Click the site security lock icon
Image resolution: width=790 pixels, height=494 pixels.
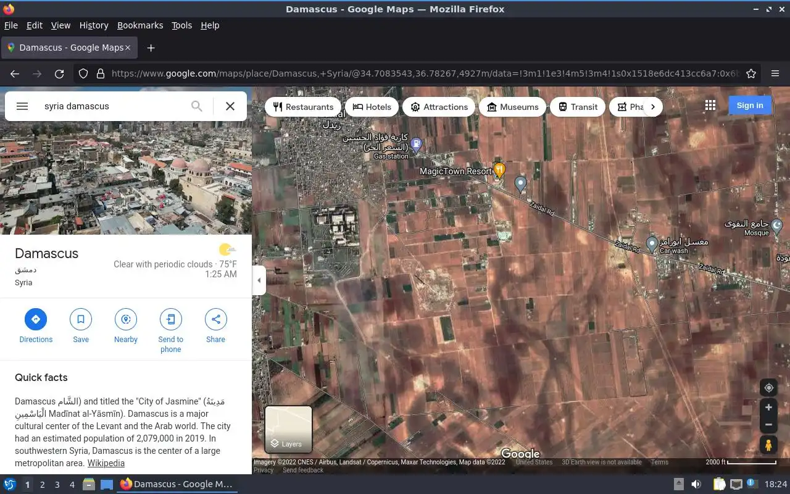[101, 73]
